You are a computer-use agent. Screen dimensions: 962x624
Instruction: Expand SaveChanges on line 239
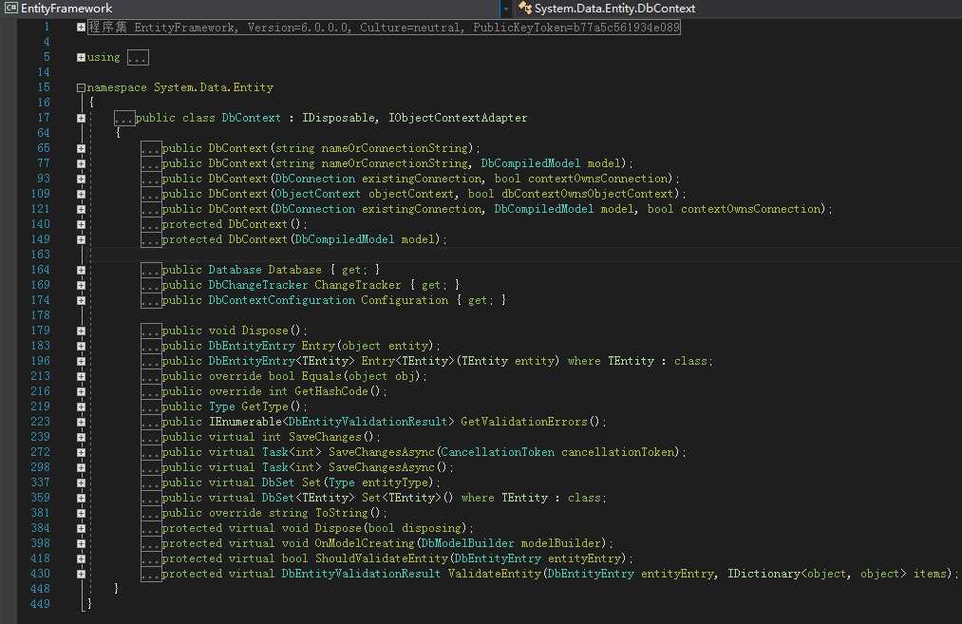(x=81, y=437)
